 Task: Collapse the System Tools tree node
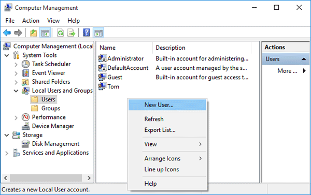[7, 55]
